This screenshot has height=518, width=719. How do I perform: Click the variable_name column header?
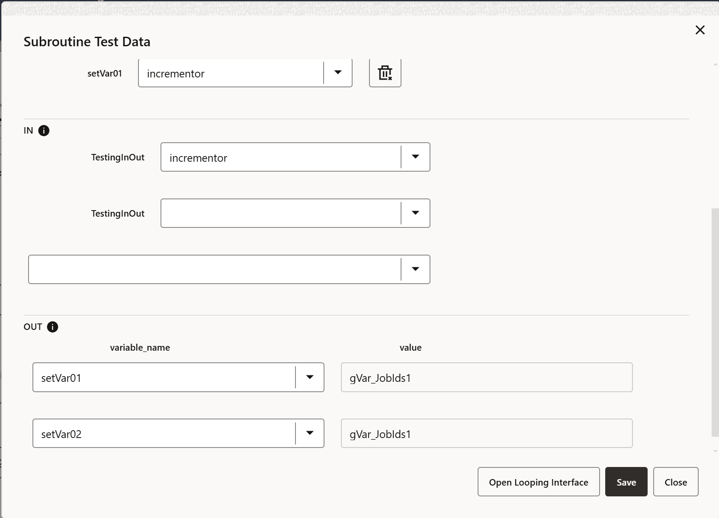139,347
